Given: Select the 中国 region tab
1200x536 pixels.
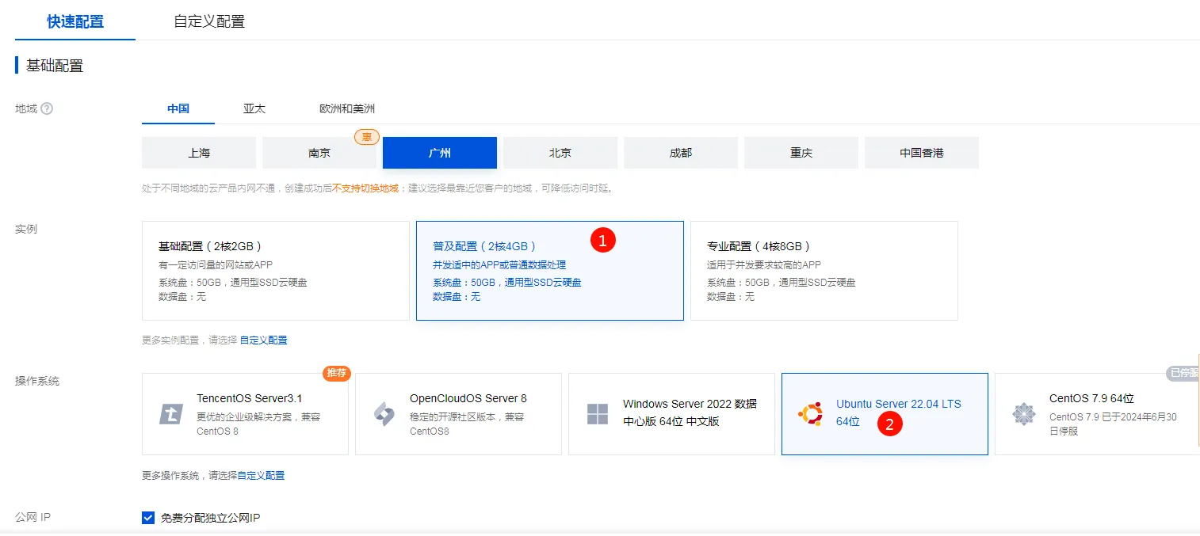Looking at the screenshot, I should (178, 108).
